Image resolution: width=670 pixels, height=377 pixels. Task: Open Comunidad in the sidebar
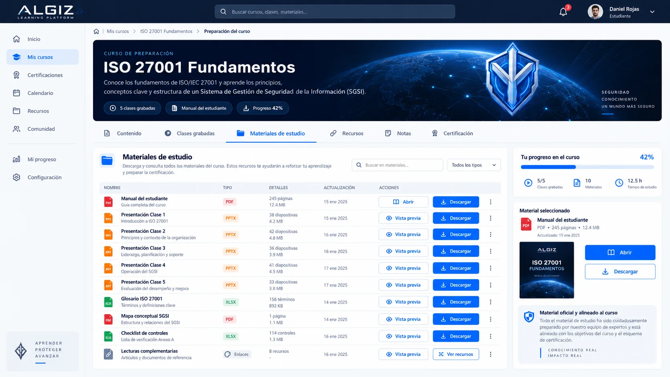point(42,129)
